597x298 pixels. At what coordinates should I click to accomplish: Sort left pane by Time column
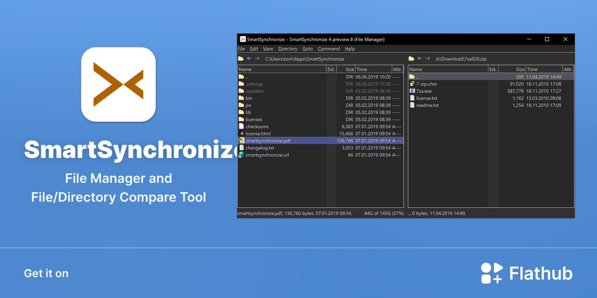point(373,70)
